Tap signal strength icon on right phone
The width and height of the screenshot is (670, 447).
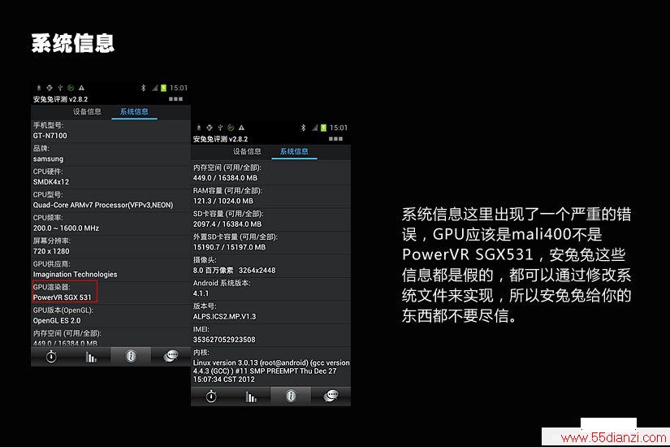pyautogui.click(x=314, y=128)
